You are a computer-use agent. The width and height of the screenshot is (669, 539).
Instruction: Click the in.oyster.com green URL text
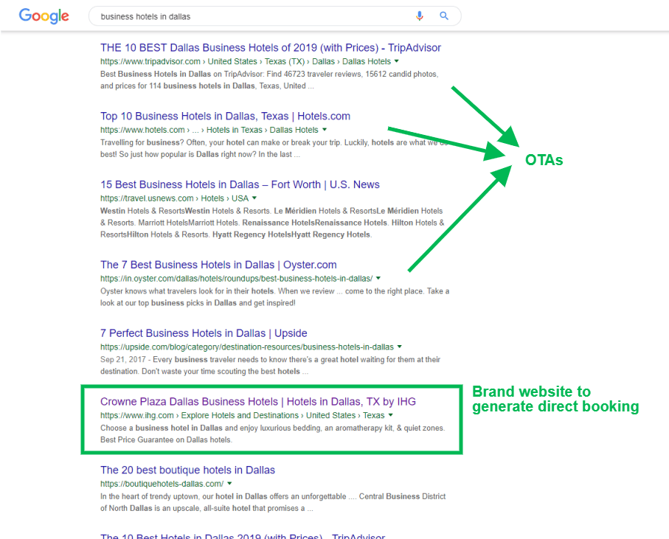(x=236, y=279)
